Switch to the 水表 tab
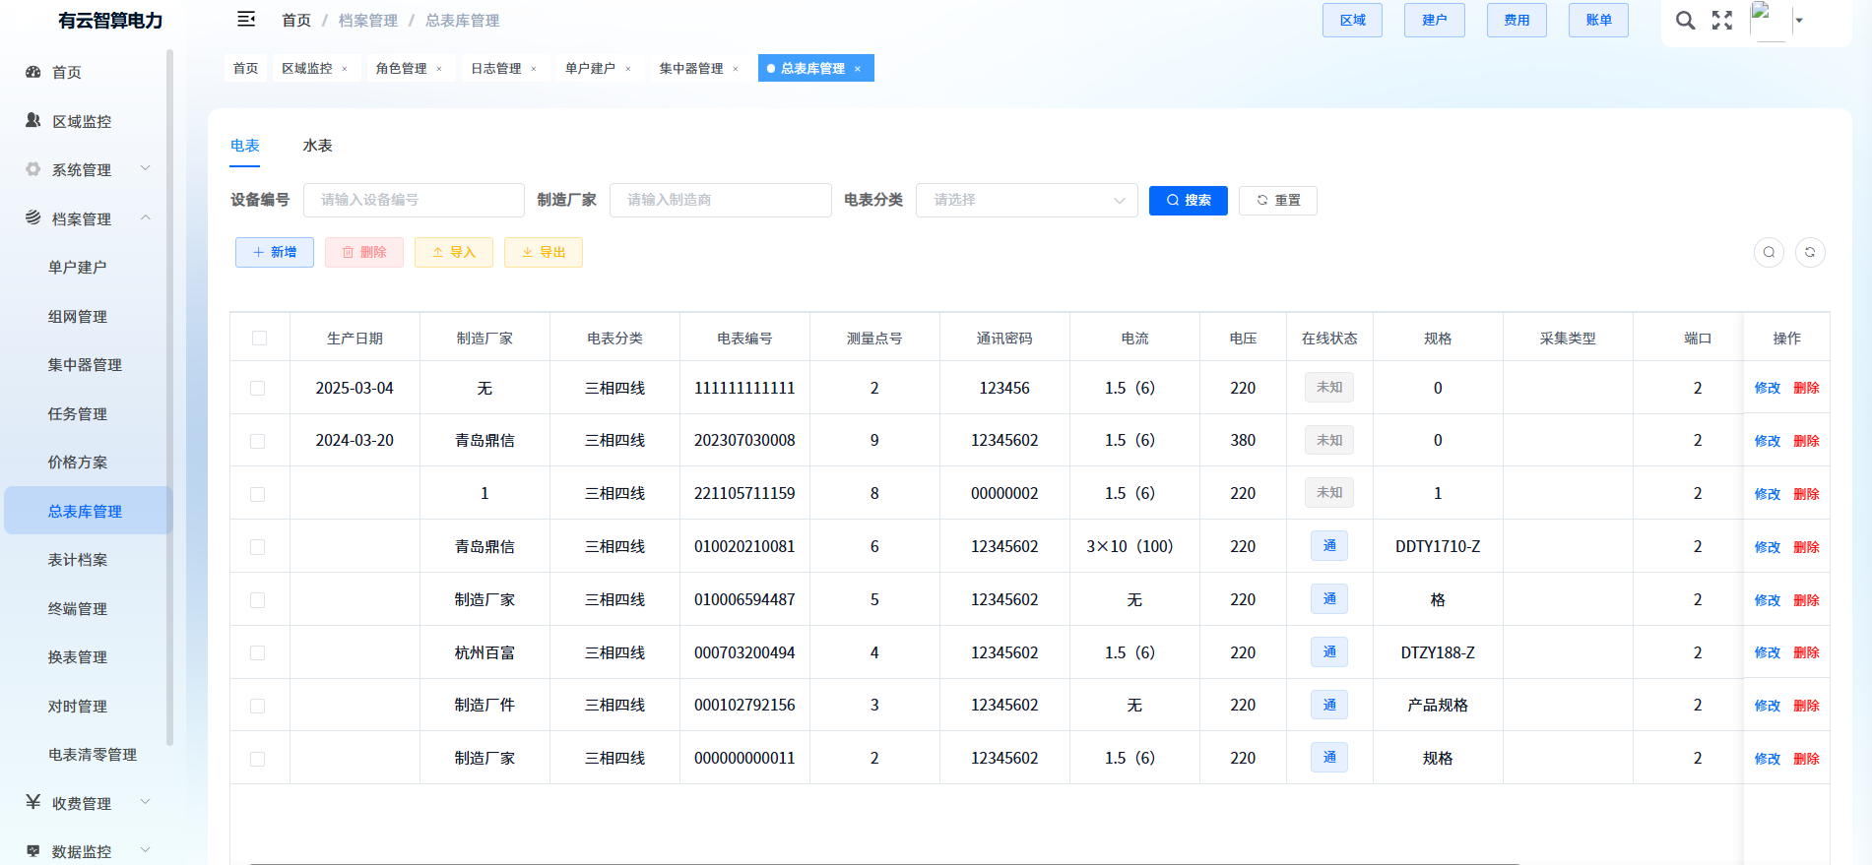Screen dimensions: 1872x865 (x=317, y=146)
